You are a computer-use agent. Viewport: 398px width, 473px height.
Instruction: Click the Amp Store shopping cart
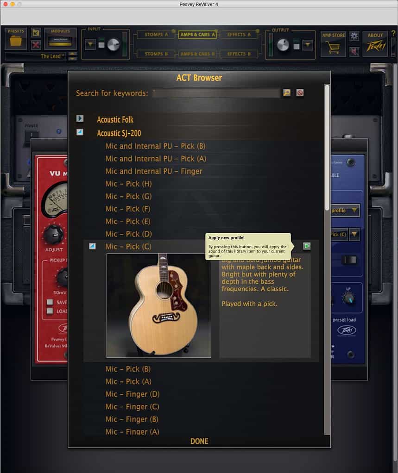tap(334, 48)
